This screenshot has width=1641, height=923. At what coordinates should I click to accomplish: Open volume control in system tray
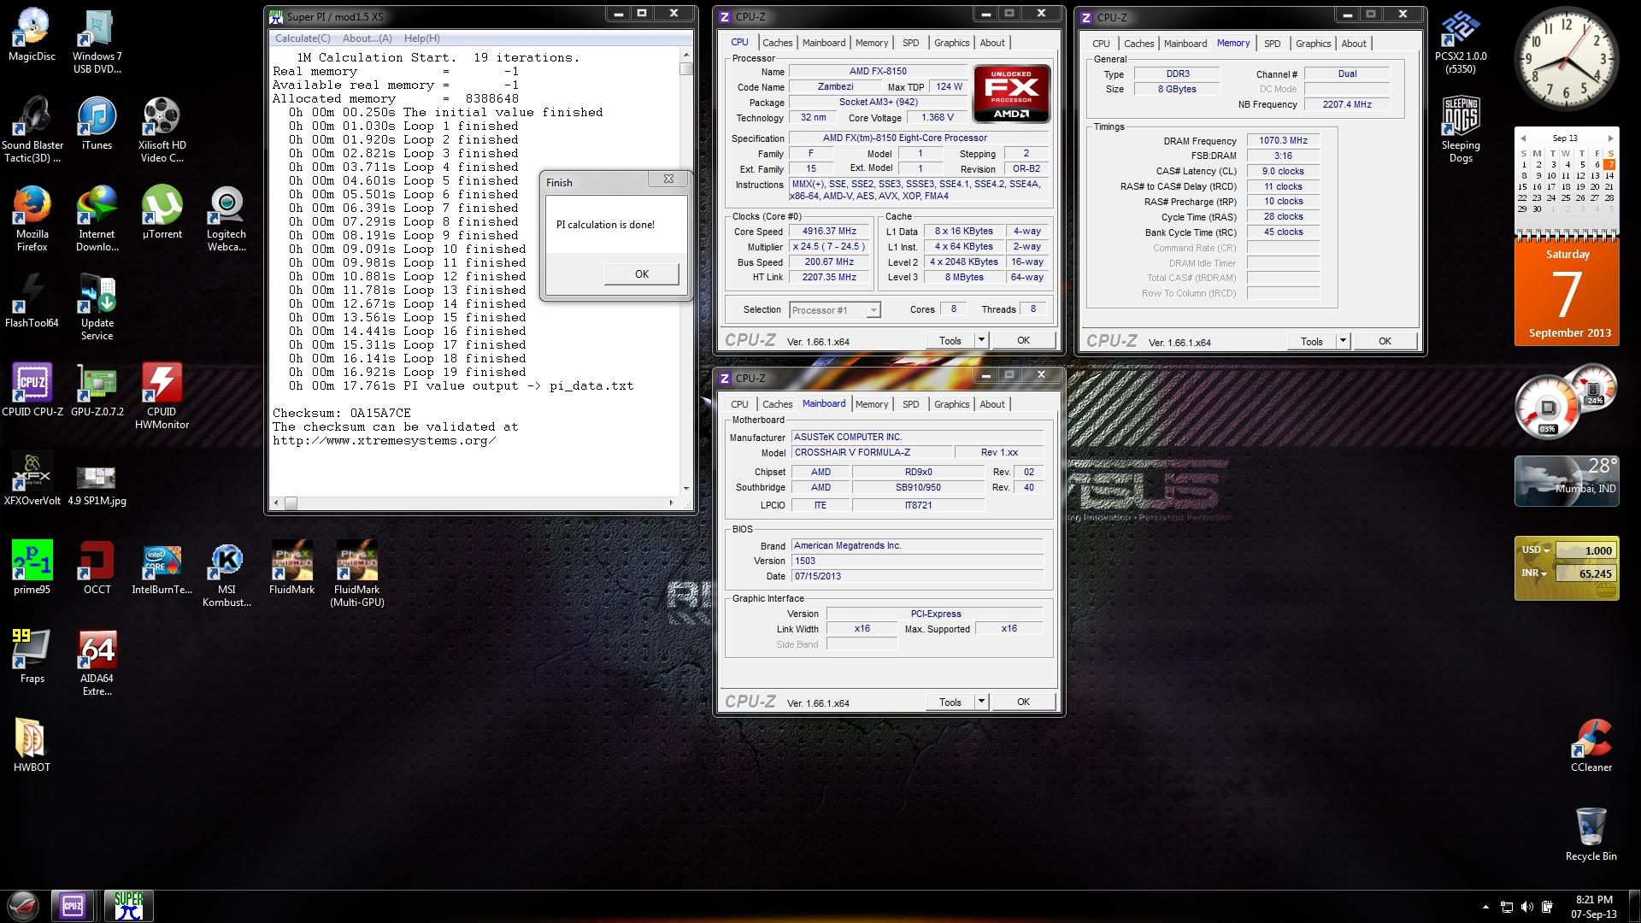[x=1526, y=907]
